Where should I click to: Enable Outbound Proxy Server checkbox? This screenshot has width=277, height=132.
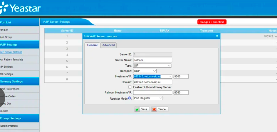130,87
